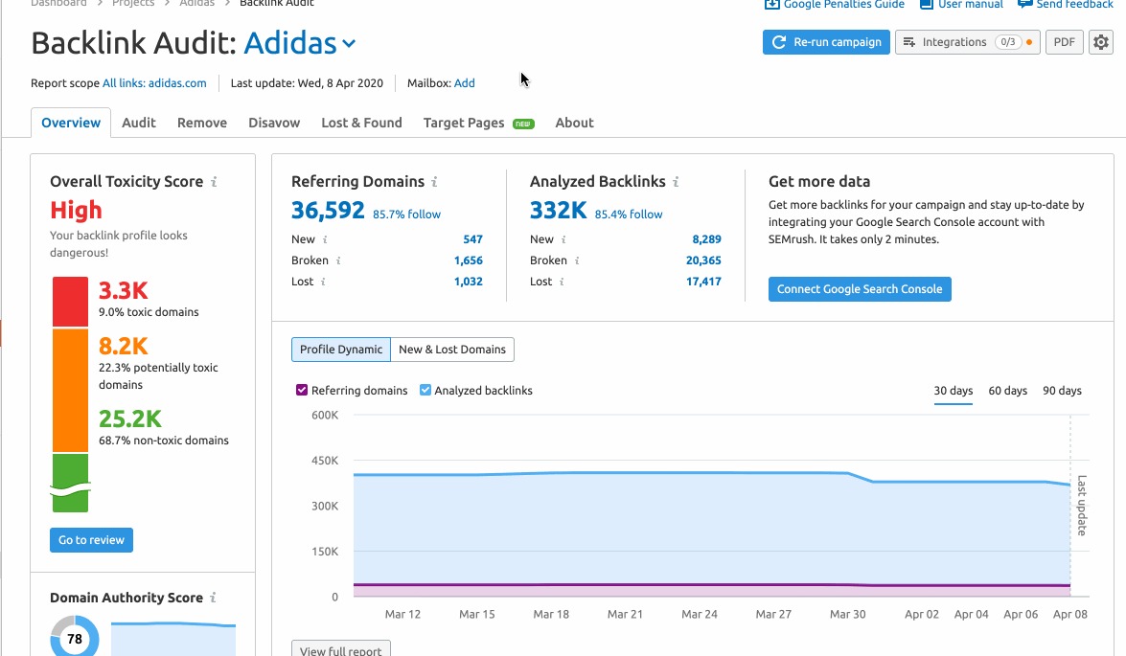Image resolution: width=1126 pixels, height=656 pixels.
Task: Click info icon next to Domain Authority Score
Action: pyautogui.click(x=214, y=598)
